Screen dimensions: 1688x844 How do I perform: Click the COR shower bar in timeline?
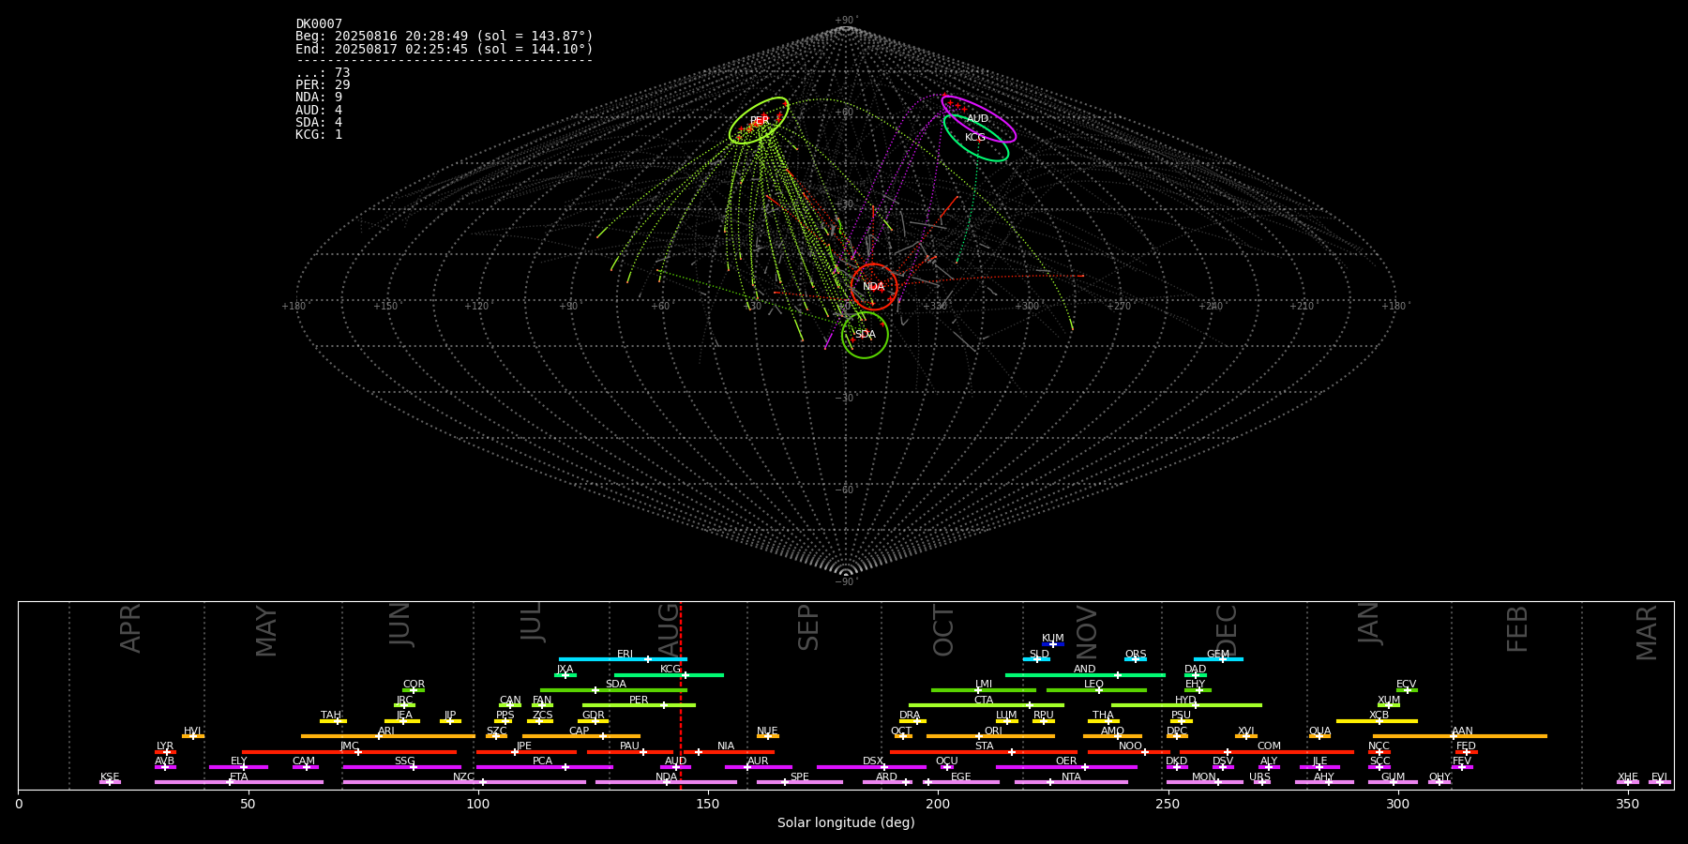coord(414,690)
